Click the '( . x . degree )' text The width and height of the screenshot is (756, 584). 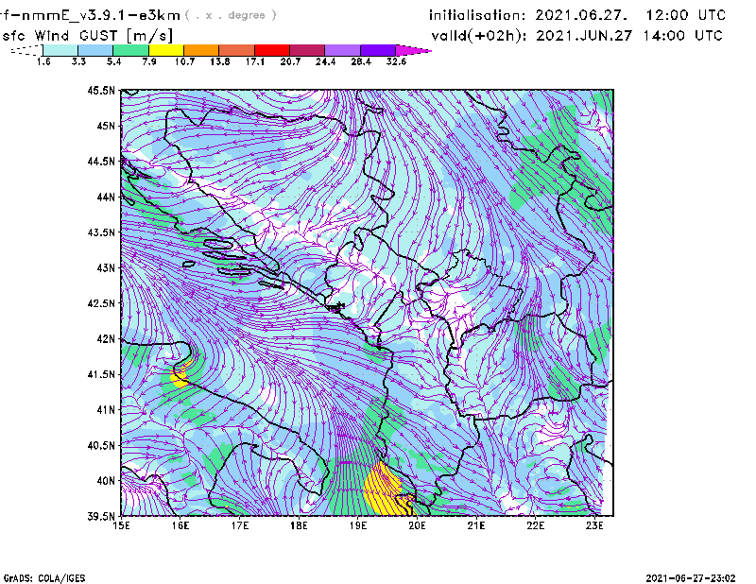(231, 15)
